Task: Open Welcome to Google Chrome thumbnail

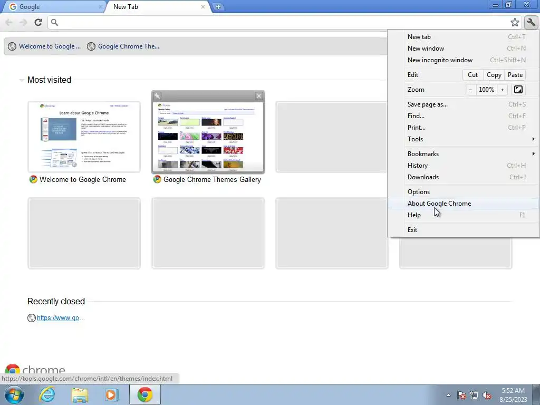Action: point(84,137)
